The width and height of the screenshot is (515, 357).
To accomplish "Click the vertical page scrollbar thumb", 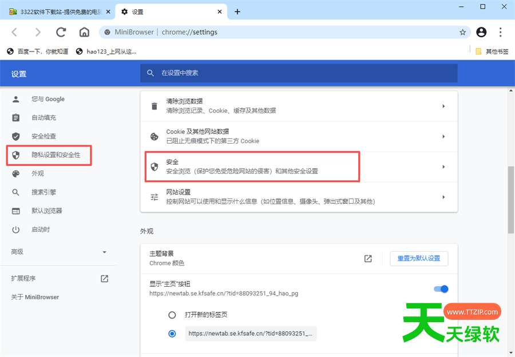I will click(x=511, y=200).
